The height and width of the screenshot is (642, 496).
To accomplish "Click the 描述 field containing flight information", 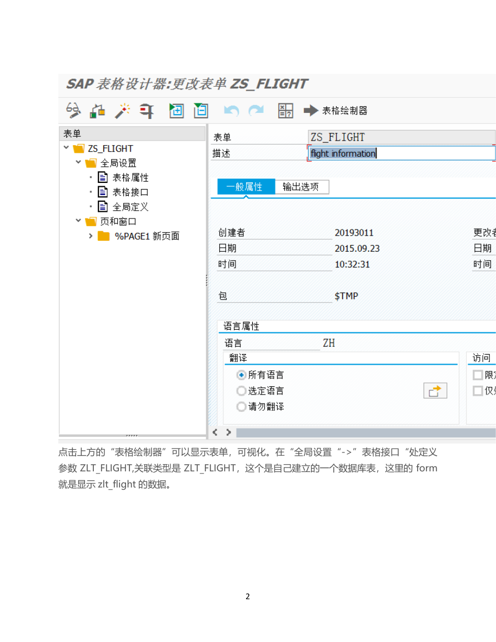I will [x=402, y=153].
